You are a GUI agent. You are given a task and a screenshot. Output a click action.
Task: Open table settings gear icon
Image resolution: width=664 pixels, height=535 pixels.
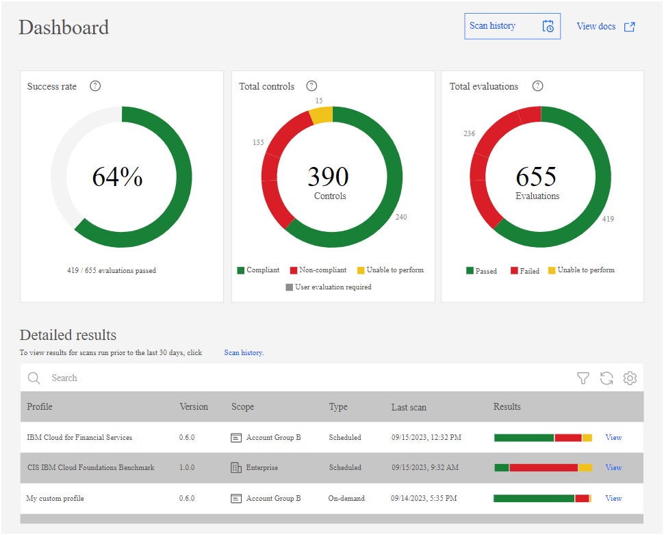coord(630,378)
